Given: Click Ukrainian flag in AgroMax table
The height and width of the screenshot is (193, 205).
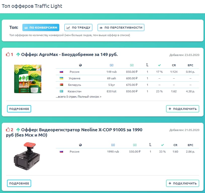Looking at the screenshot, I should pyautogui.click(x=62, y=78).
